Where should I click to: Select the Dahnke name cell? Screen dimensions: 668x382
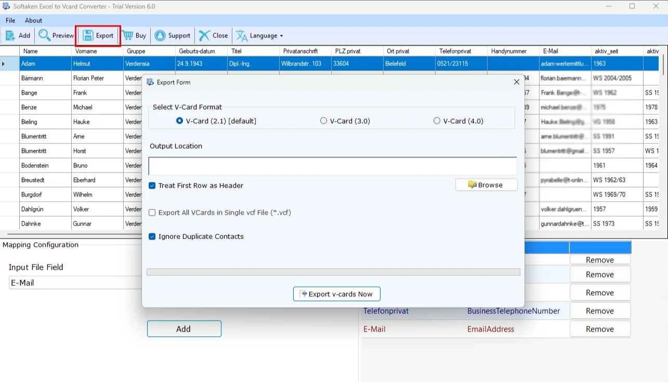click(x=45, y=223)
